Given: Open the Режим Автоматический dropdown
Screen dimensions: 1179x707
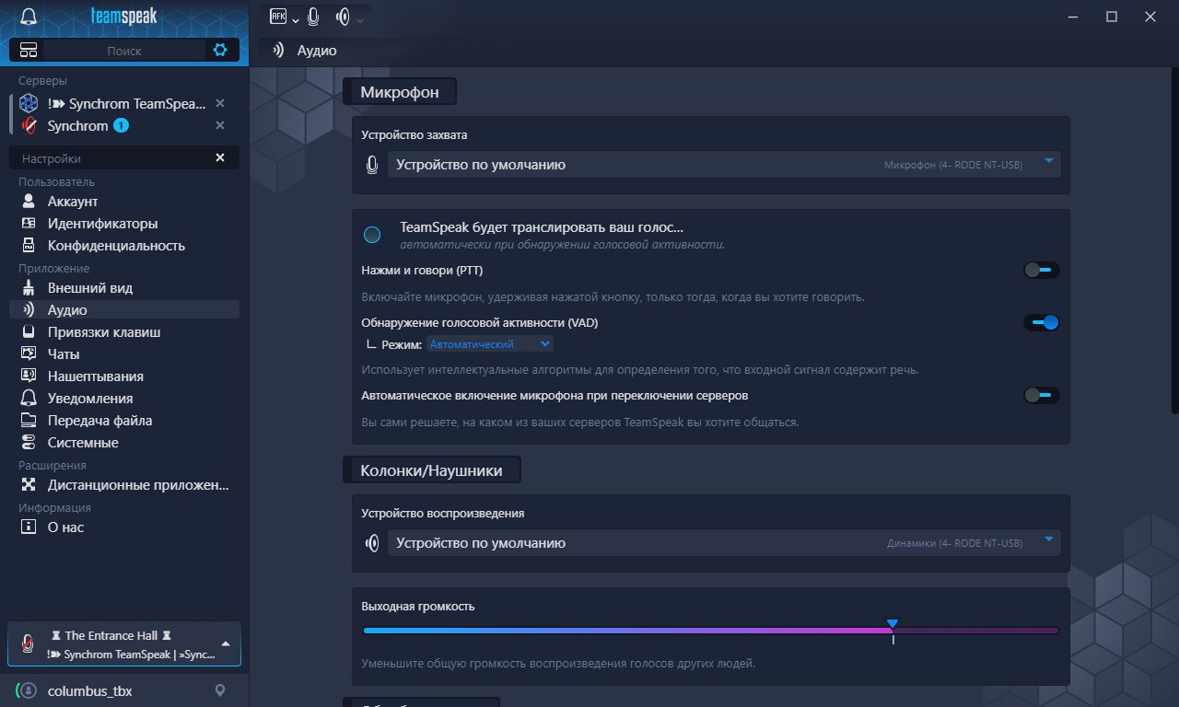Looking at the screenshot, I should tap(489, 343).
